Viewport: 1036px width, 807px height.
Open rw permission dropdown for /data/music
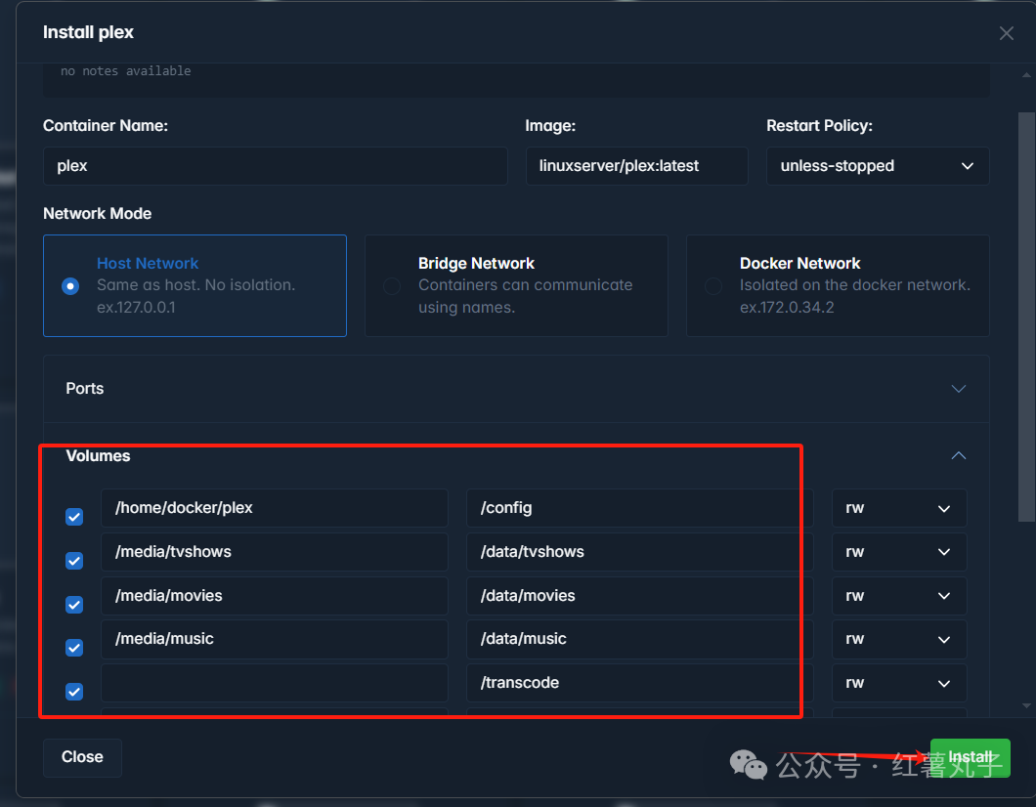(x=898, y=639)
